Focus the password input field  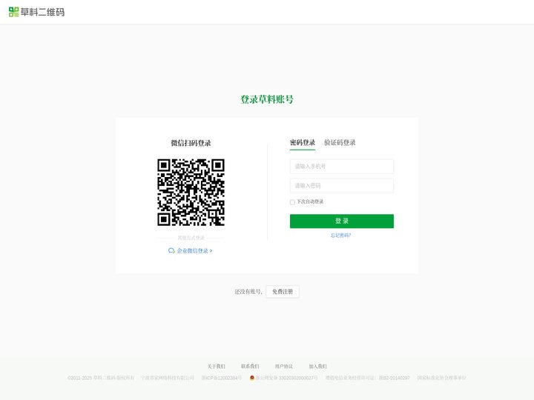(x=342, y=186)
